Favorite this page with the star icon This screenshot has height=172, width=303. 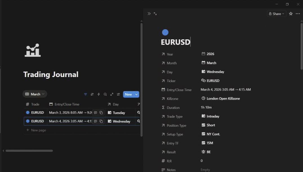[291, 14]
